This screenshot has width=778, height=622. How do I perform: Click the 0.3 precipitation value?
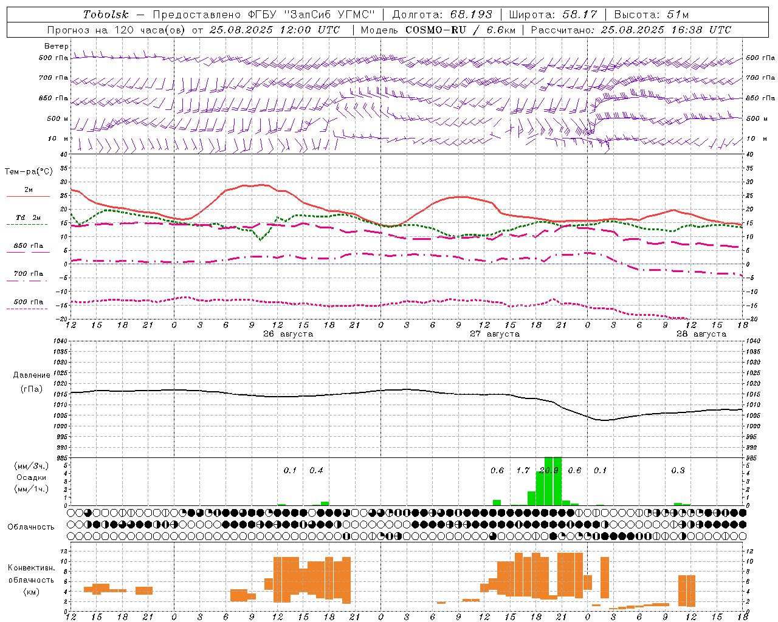(678, 471)
